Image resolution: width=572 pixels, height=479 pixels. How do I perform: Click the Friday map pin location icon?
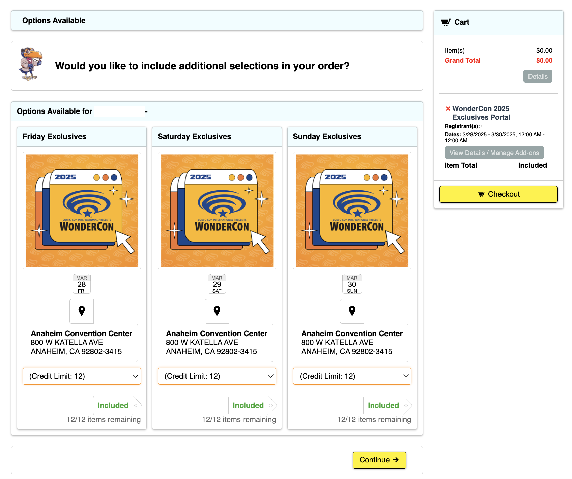tap(82, 311)
